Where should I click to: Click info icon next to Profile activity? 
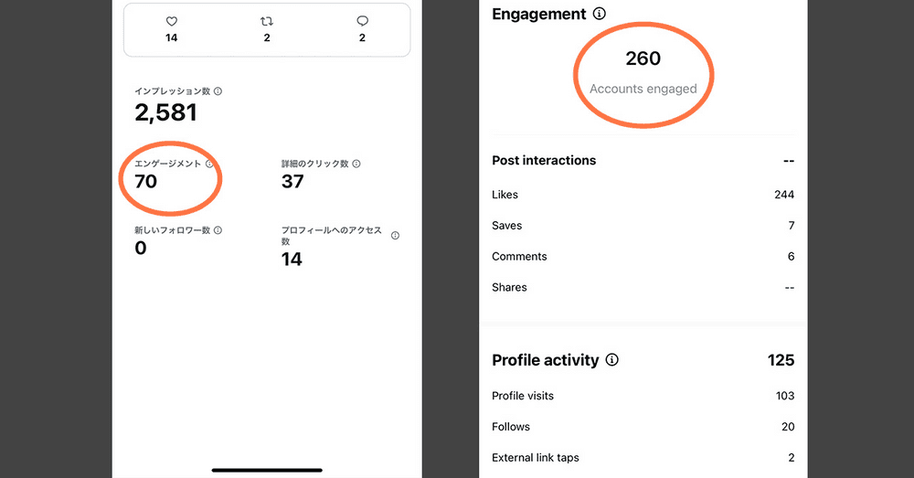point(612,360)
